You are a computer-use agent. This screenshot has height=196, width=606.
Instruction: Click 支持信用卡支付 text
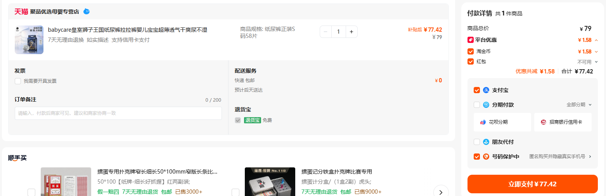tap(131, 40)
